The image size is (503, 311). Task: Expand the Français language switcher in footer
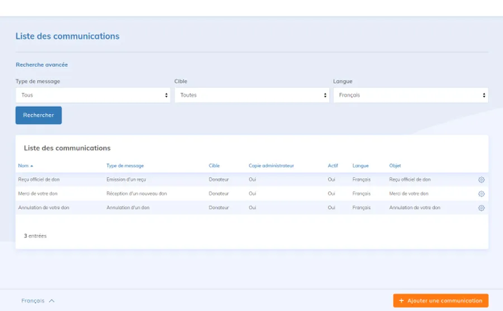pos(38,301)
